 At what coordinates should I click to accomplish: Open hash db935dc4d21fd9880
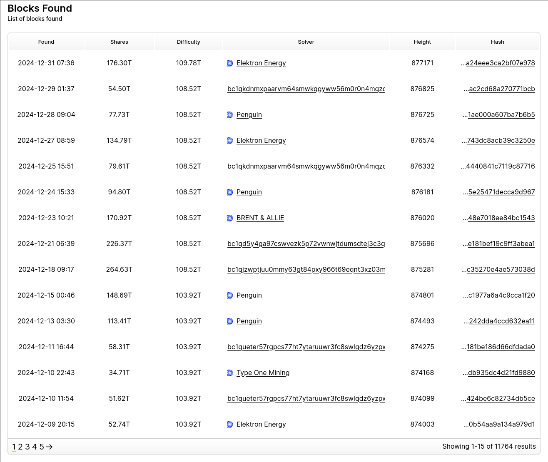501,373
